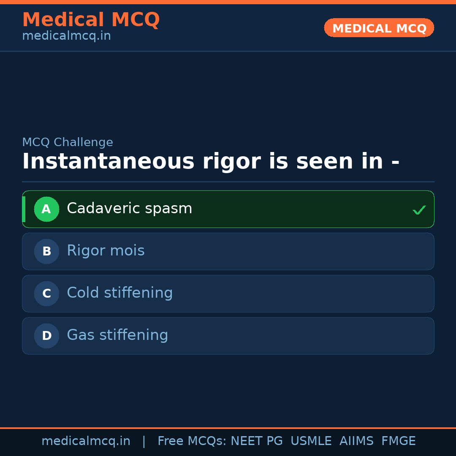Click the Medical MCQ header logo
This screenshot has height=456, width=456.
click(x=91, y=19)
